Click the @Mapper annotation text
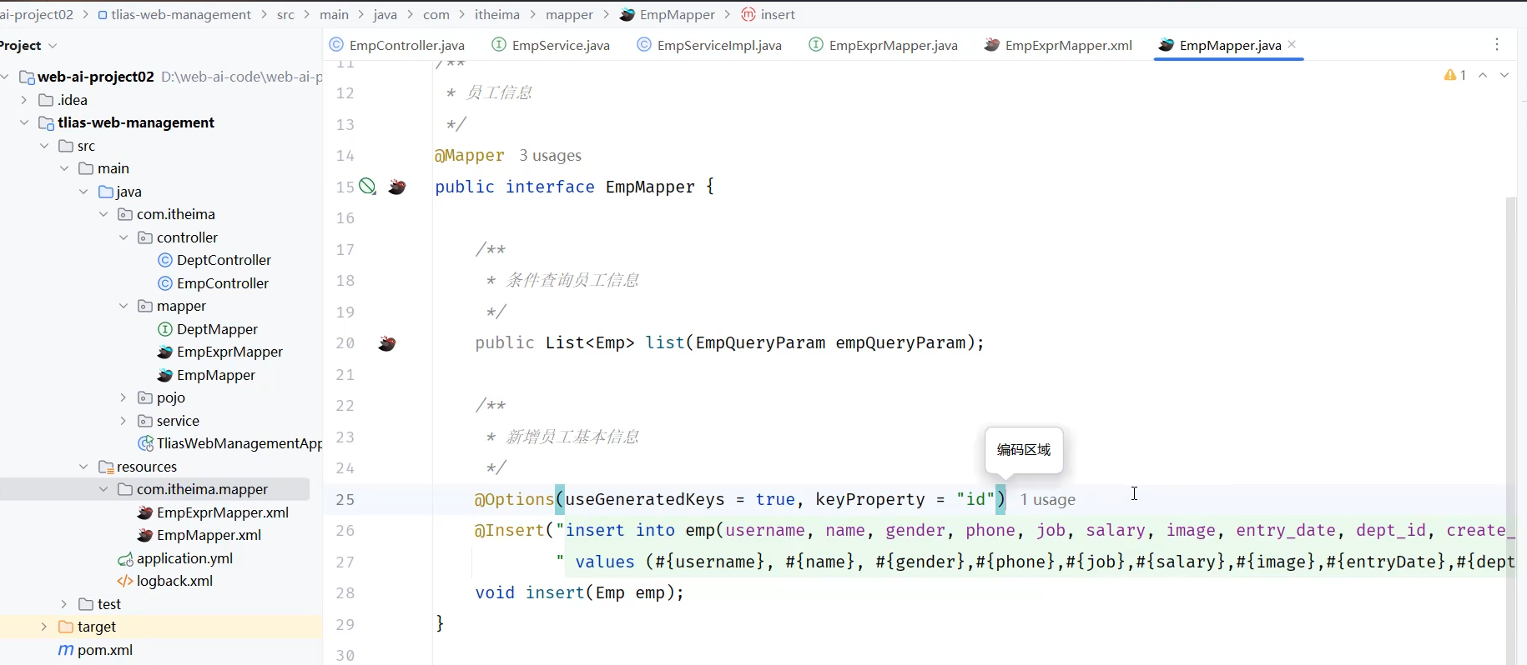This screenshot has height=665, width=1527. [x=469, y=156]
